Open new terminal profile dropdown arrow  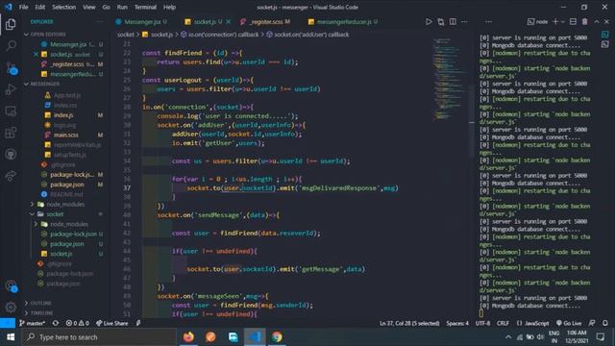pyautogui.click(x=563, y=22)
